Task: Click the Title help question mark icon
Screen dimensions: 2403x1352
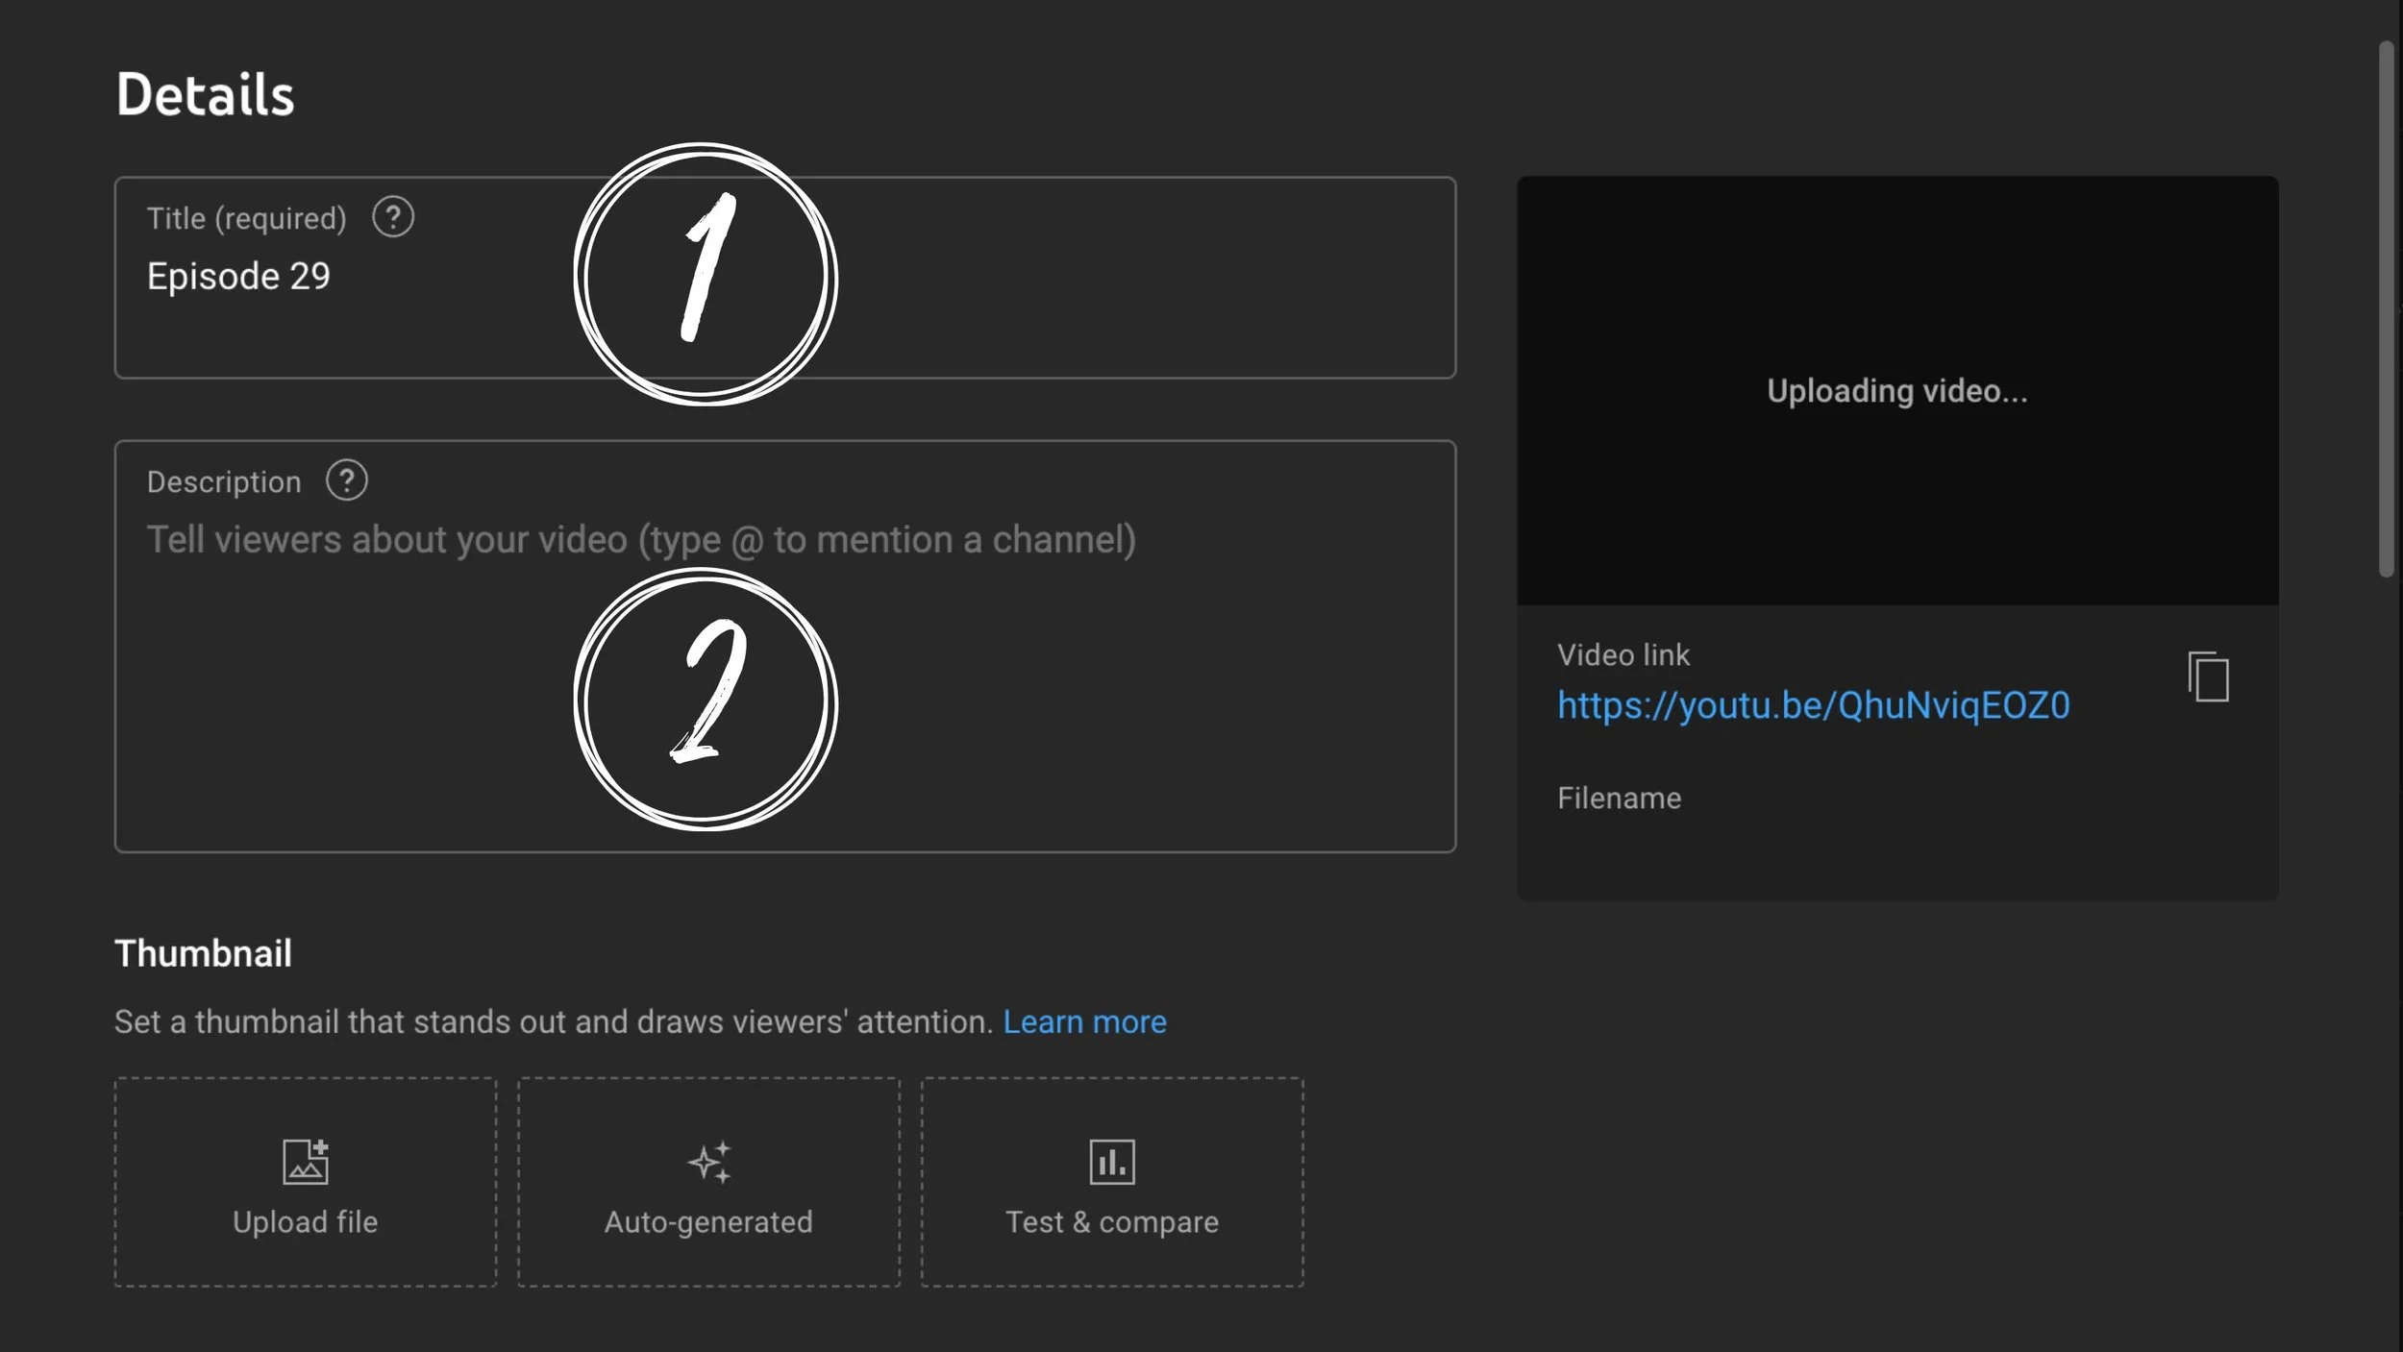Action: tap(393, 217)
